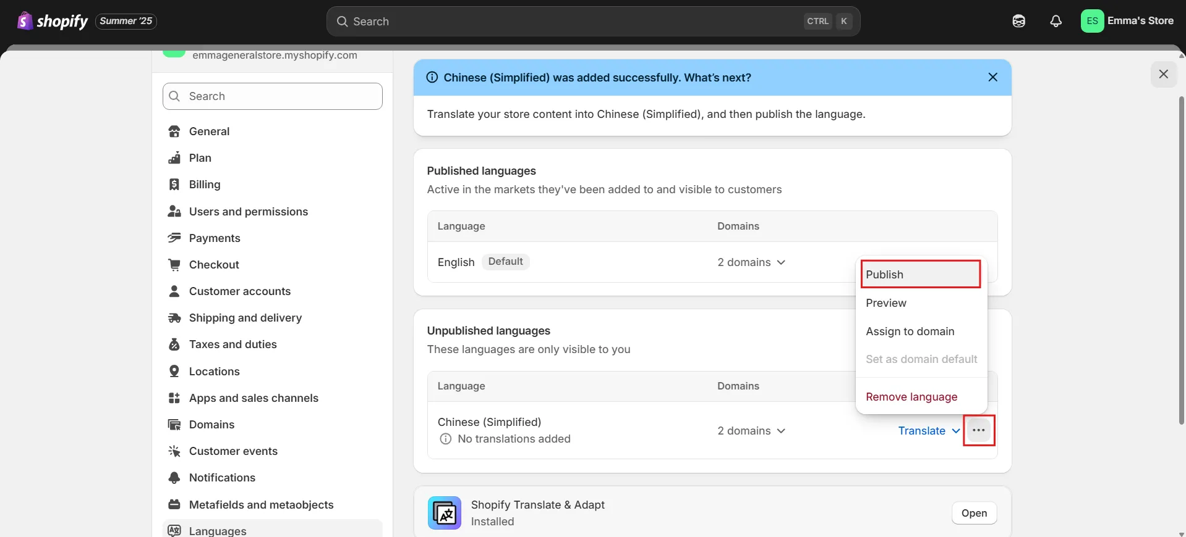Click emmageneralstore.myshopify.com store URL
The image size is (1186, 537).
pos(275,55)
